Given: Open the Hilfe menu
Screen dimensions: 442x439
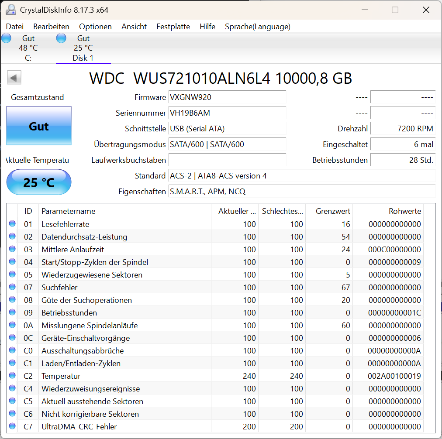Looking at the screenshot, I should pos(207,27).
